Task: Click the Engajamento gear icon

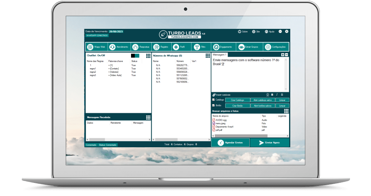Action: point(216,47)
